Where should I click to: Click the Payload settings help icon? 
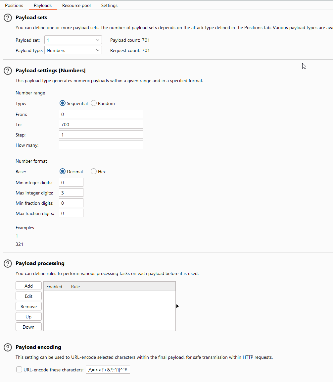coord(8,71)
